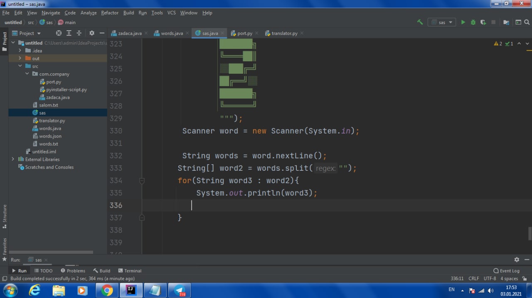Close the sas tab in Run panel

[46, 260]
